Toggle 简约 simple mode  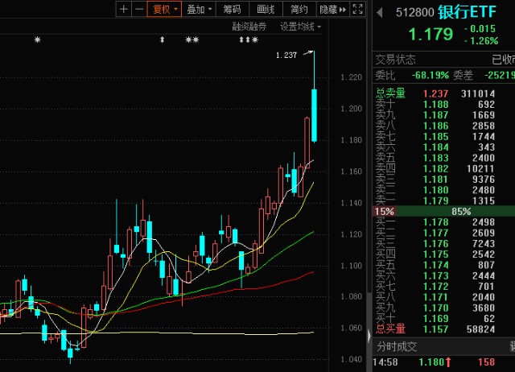(299, 9)
